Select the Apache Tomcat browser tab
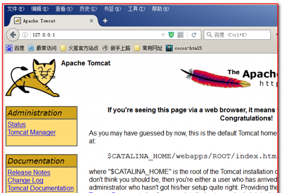284x193 pixels. 54,21
